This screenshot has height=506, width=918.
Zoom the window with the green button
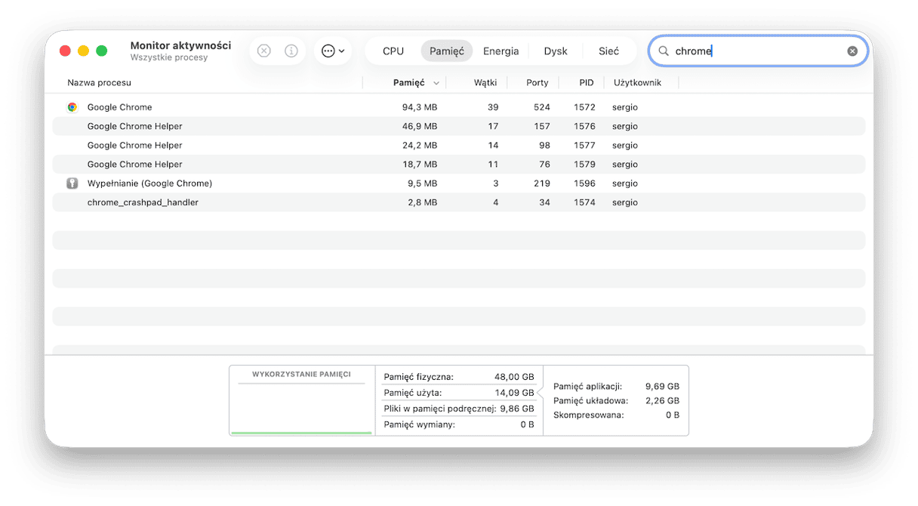(x=101, y=51)
